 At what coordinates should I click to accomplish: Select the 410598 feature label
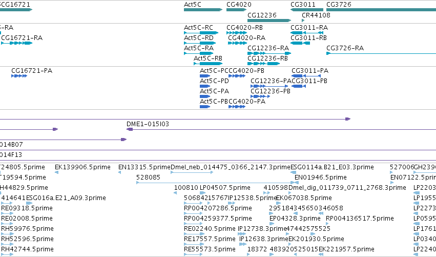coord(276,188)
